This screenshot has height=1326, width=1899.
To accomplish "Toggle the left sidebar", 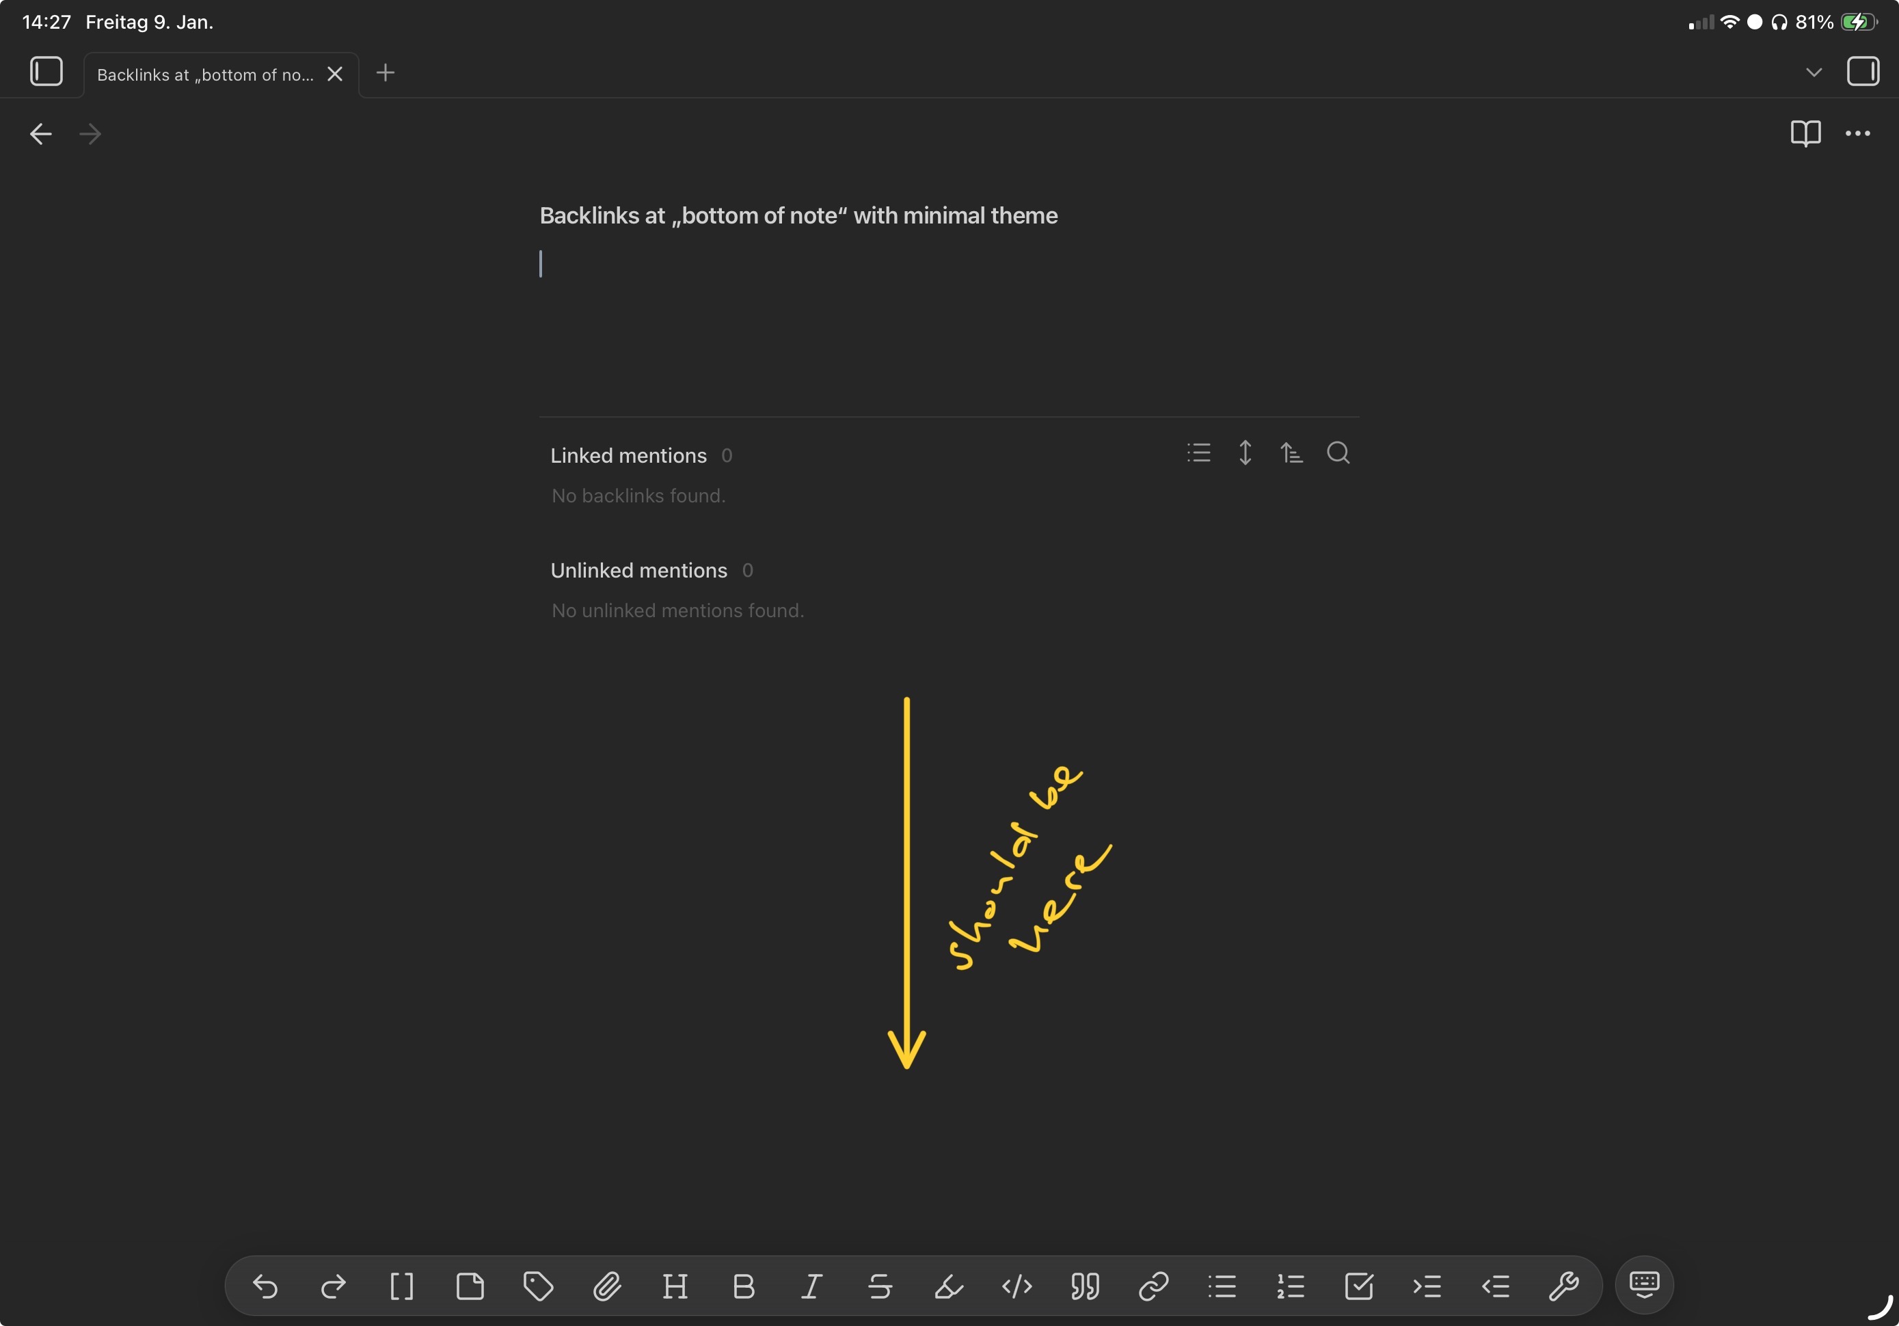I will click(x=46, y=71).
